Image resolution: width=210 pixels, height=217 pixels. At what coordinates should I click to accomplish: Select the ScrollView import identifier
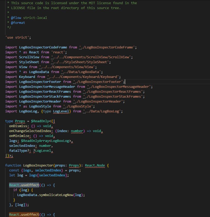point(29,57)
